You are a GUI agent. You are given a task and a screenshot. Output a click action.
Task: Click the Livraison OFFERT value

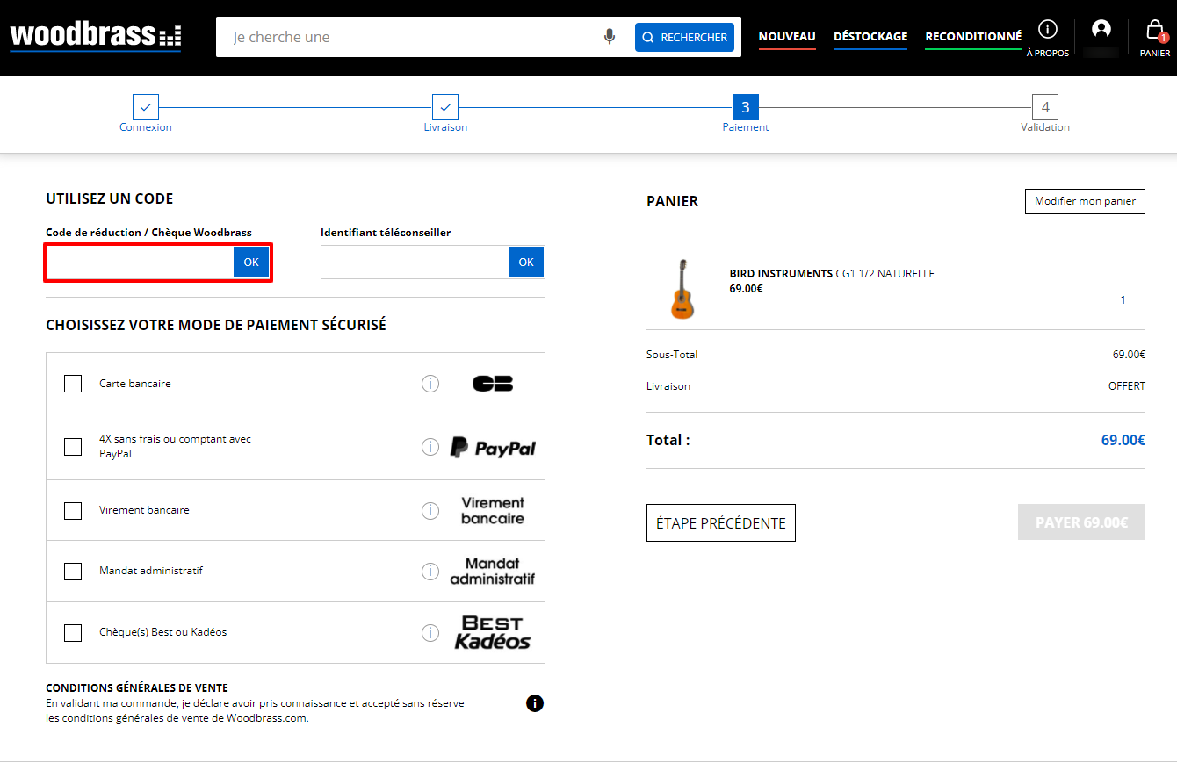(x=1127, y=386)
